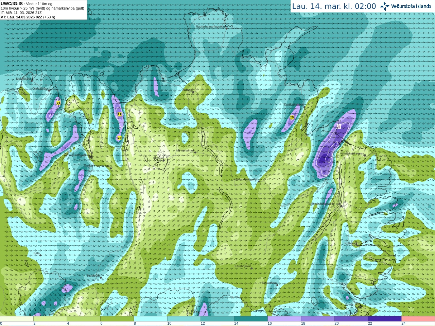The width and height of the screenshot is (435, 326).
Task: Select the Sáta station label
Action: tap(36, 253)
